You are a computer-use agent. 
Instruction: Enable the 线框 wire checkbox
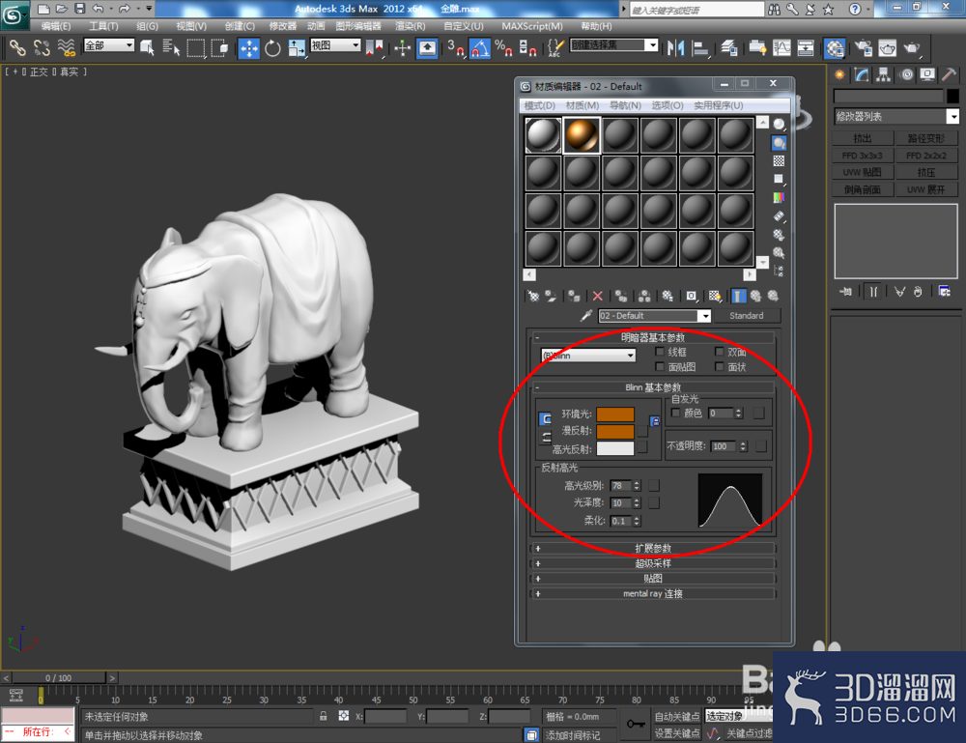coord(660,352)
